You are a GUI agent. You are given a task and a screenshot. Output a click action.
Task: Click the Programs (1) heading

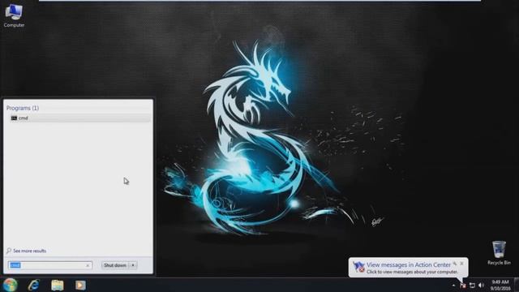[x=23, y=108]
